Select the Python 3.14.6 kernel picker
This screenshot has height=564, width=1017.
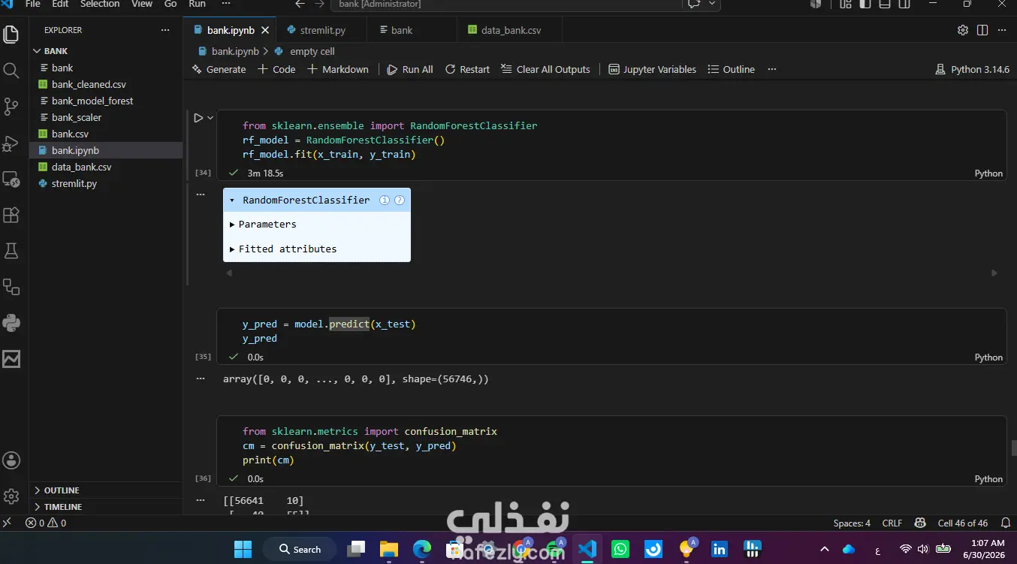point(972,69)
